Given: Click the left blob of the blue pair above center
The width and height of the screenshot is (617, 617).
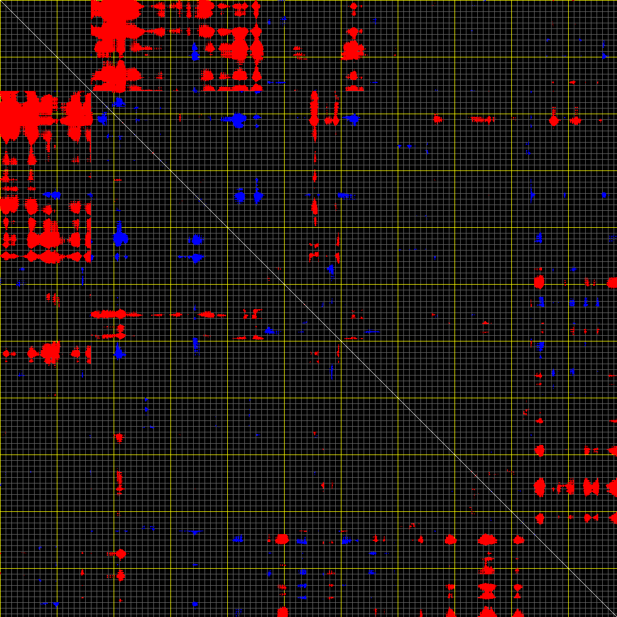Looking at the screenshot, I should 240,197.
